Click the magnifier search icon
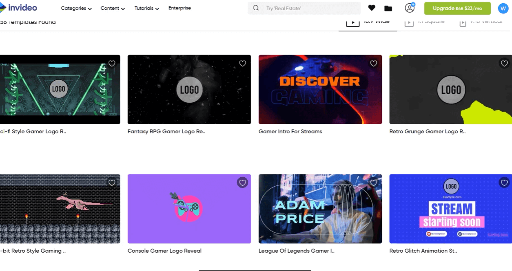 click(x=256, y=8)
